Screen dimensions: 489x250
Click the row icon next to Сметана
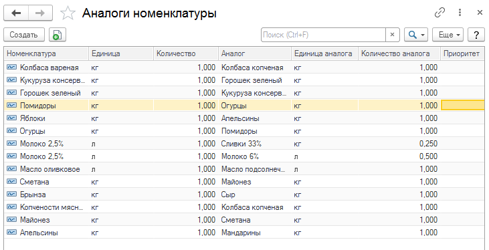(x=11, y=182)
